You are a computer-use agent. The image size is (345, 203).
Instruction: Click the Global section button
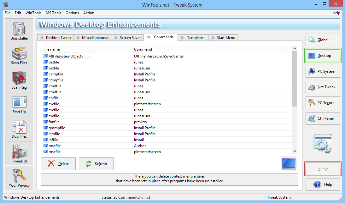(x=323, y=40)
